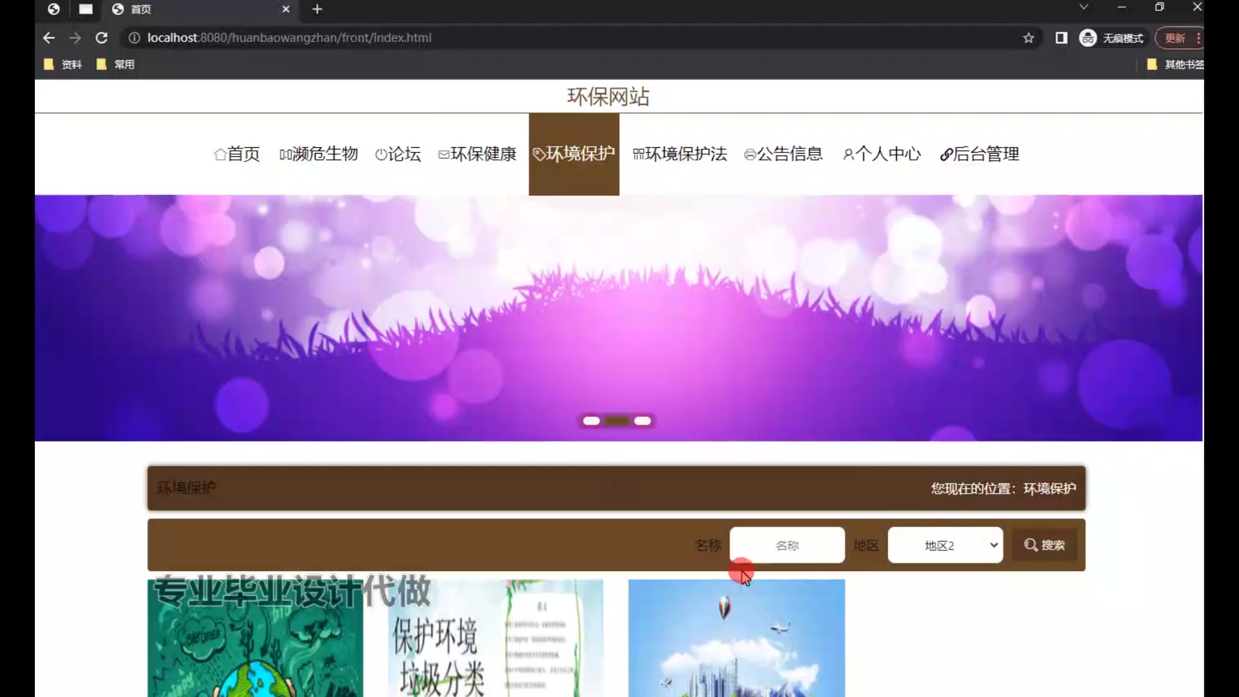Click the incognito 无痕模式 profile icon
Screen dimensions: 1239x697
pos(1111,38)
